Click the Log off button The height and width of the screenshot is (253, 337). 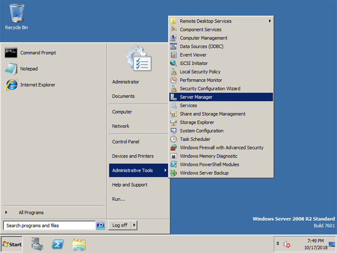(120, 225)
